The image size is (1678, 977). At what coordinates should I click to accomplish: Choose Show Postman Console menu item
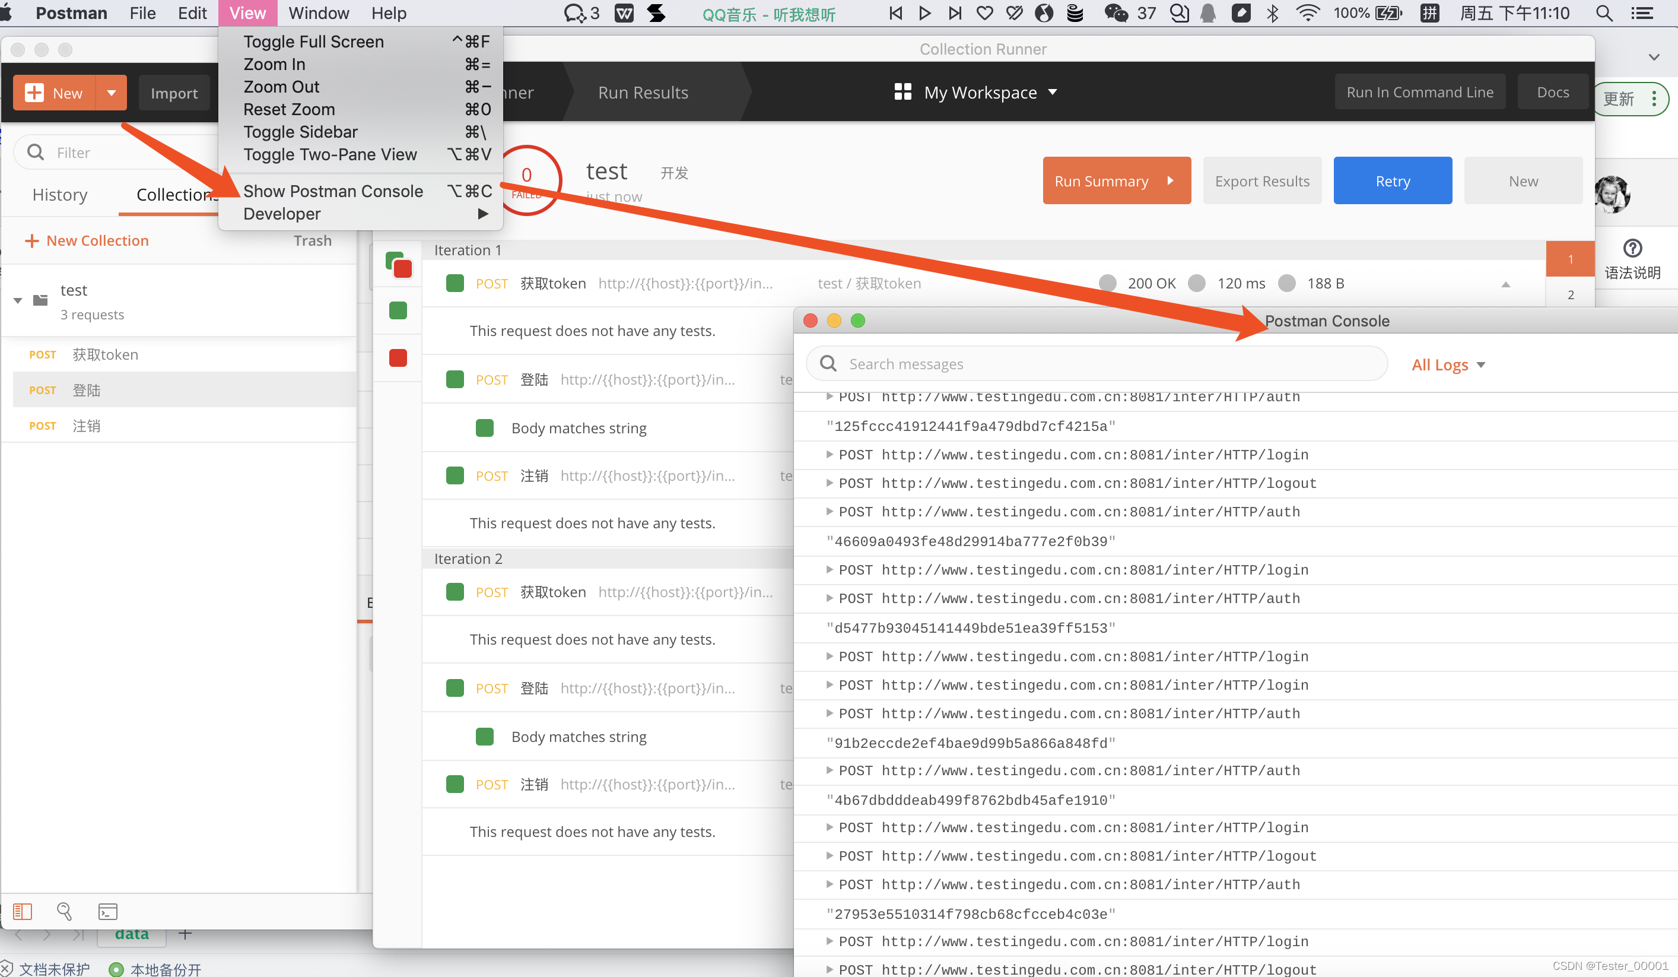[x=333, y=191]
